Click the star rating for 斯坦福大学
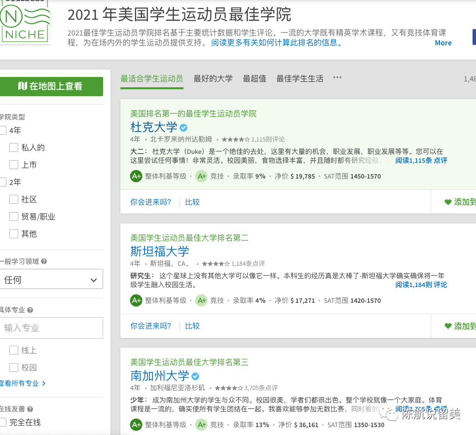 click(216, 264)
